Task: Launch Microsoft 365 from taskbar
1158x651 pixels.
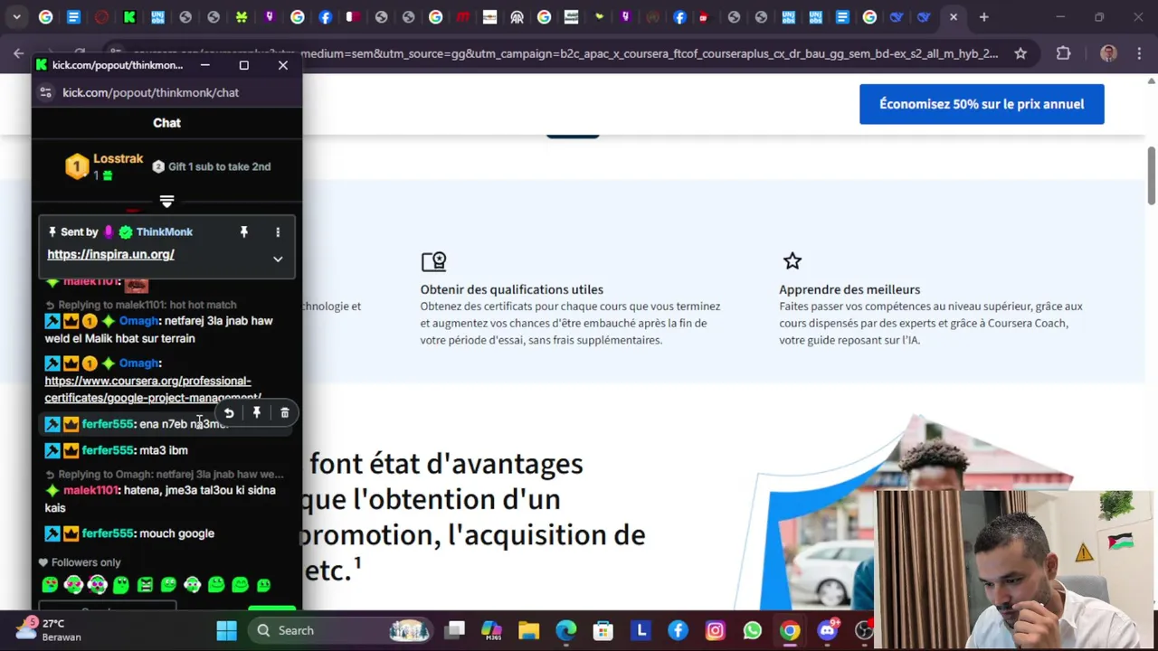Action: pos(491,630)
